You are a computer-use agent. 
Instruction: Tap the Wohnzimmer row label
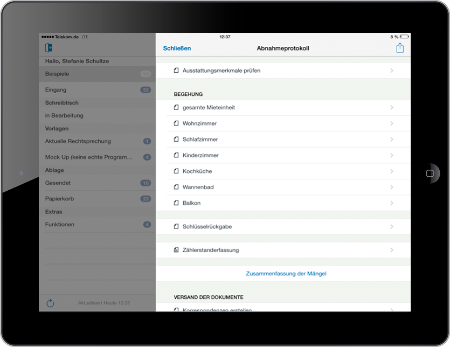[199, 123]
